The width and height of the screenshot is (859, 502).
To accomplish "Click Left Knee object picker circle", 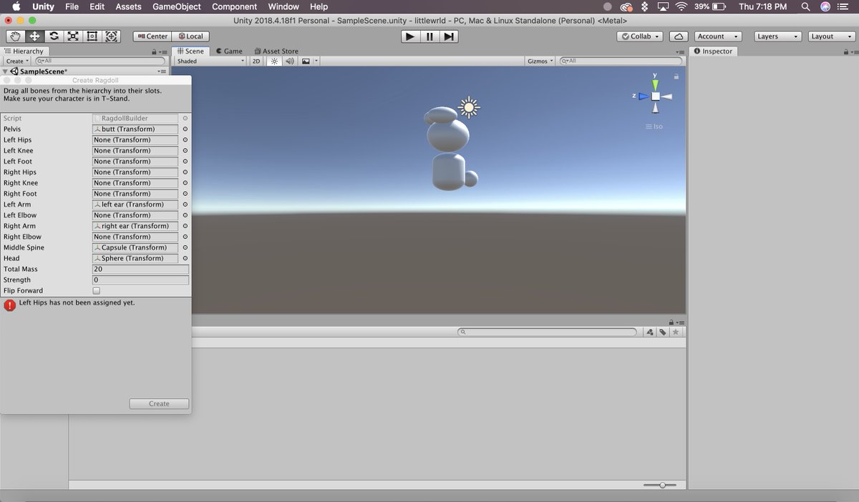I will point(185,151).
